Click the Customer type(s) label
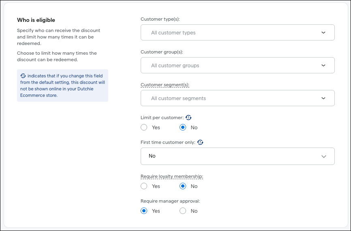The height and width of the screenshot is (231, 351). [x=160, y=19]
